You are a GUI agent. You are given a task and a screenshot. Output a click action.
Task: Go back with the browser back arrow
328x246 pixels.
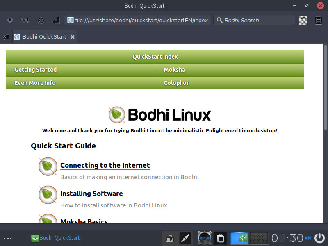pyautogui.click(x=9, y=20)
